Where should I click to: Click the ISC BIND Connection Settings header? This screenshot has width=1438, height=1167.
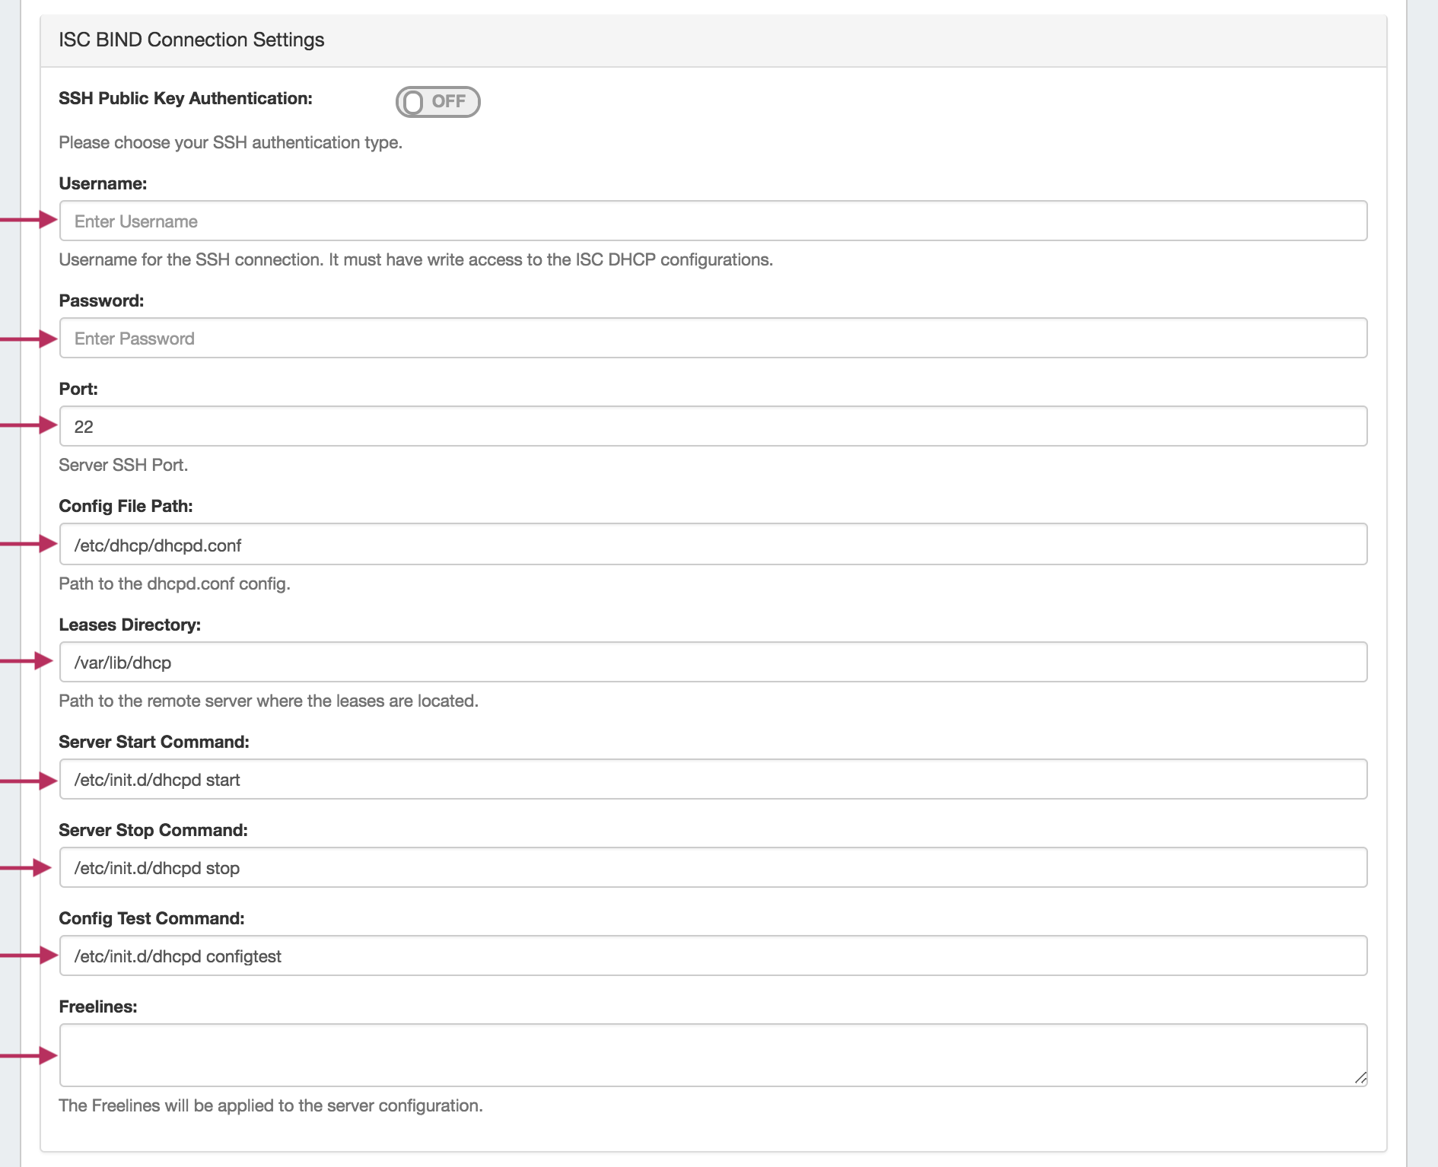pyautogui.click(x=192, y=40)
